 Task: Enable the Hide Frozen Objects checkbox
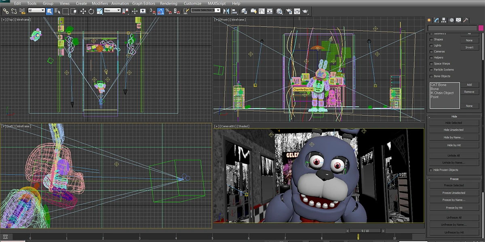pos(431,170)
